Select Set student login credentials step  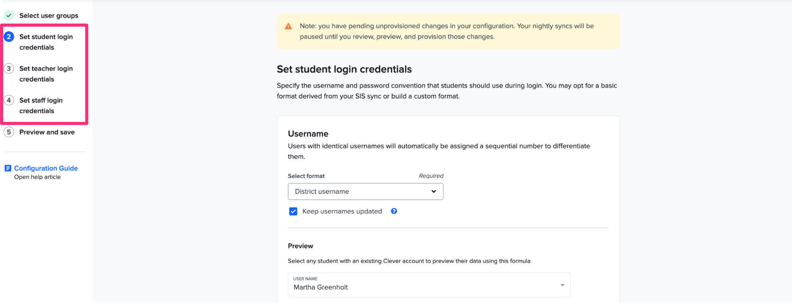[46, 42]
